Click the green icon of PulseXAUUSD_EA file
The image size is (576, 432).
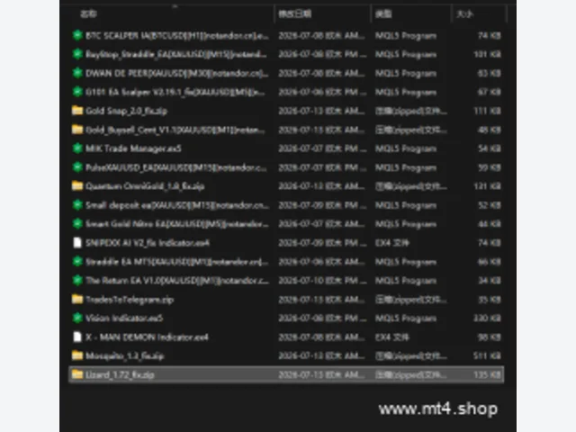pyautogui.click(x=77, y=167)
